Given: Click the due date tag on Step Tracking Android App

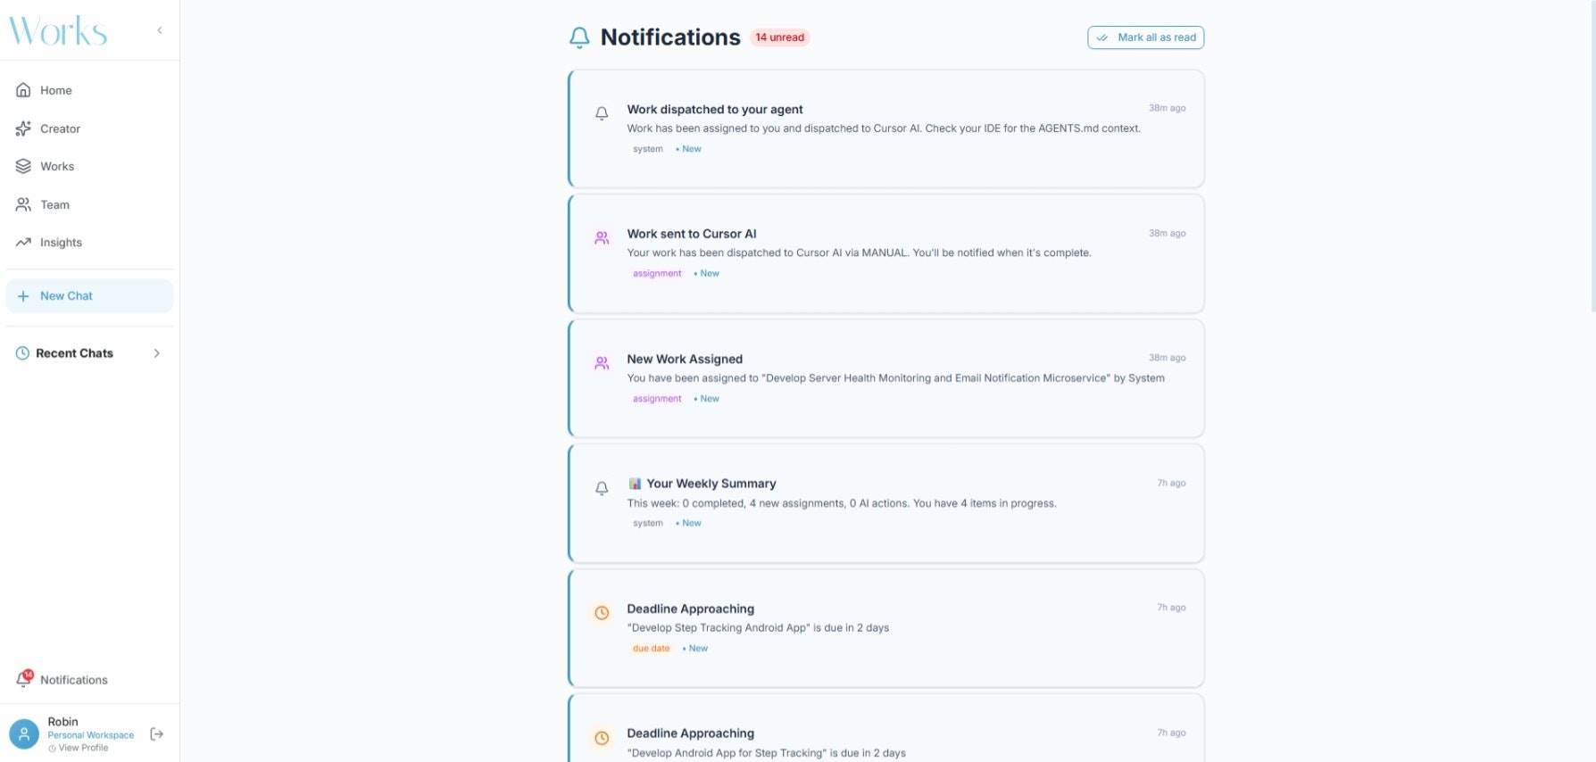Looking at the screenshot, I should [x=651, y=649].
